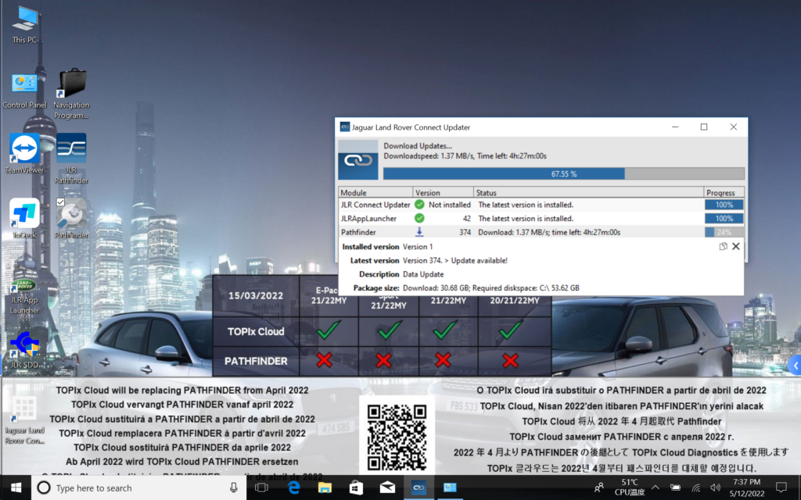
Task: Select the JLR SDD desktop icon
Action: (24, 344)
